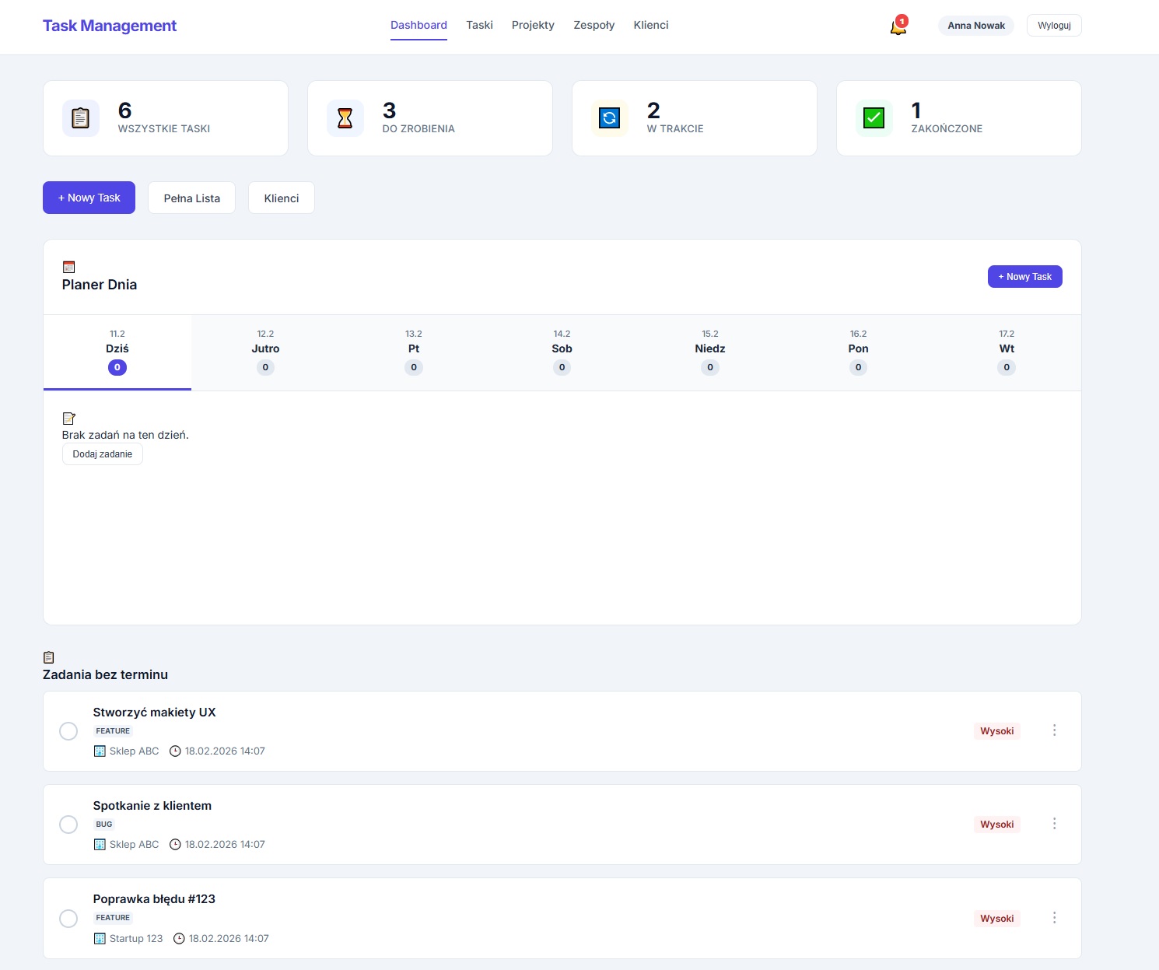Image resolution: width=1159 pixels, height=970 pixels.
Task: Click the green checkmark icon for Zakończone
Action: pyautogui.click(x=874, y=118)
